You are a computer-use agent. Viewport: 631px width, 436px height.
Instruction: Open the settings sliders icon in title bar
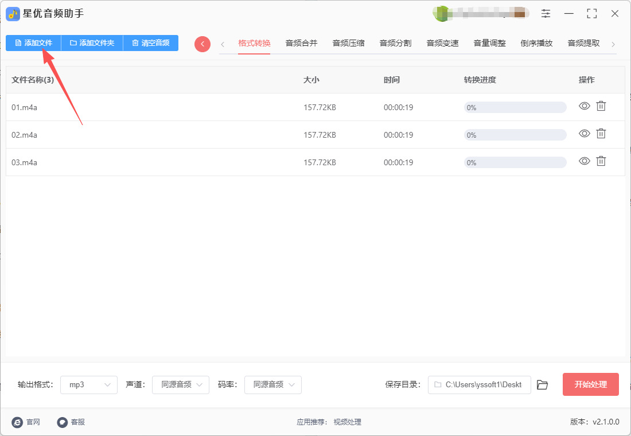[x=546, y=14]
